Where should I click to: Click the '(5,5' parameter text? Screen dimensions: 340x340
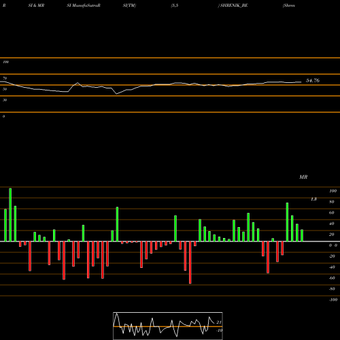[x=175, y=5]
